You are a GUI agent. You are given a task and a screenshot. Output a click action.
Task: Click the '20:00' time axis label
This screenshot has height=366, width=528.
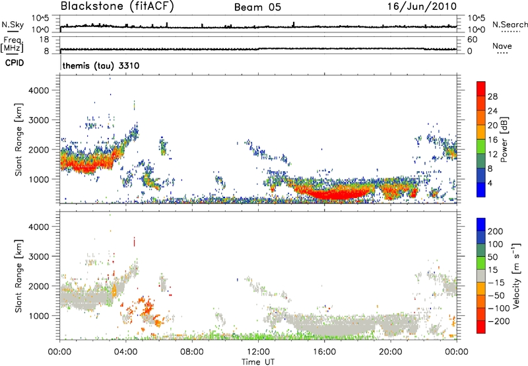[391, 351]
